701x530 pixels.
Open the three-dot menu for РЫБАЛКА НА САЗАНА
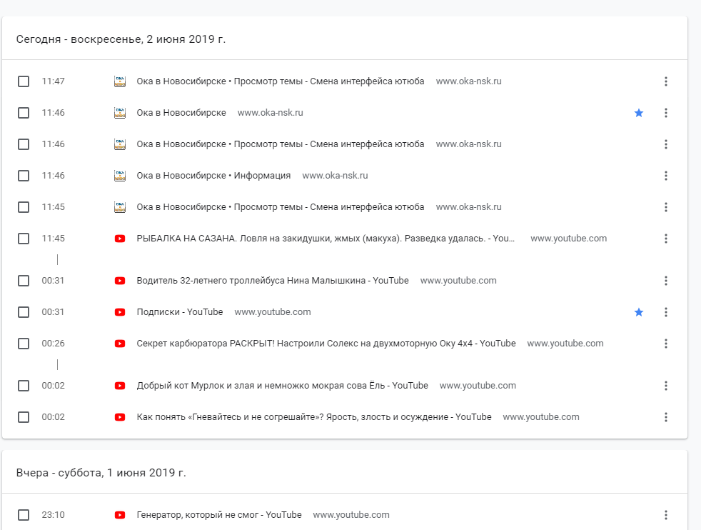(666, 239)
